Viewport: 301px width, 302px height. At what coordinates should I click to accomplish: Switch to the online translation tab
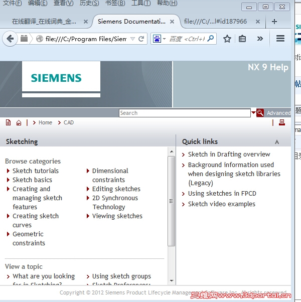click(x=44, y=22)
